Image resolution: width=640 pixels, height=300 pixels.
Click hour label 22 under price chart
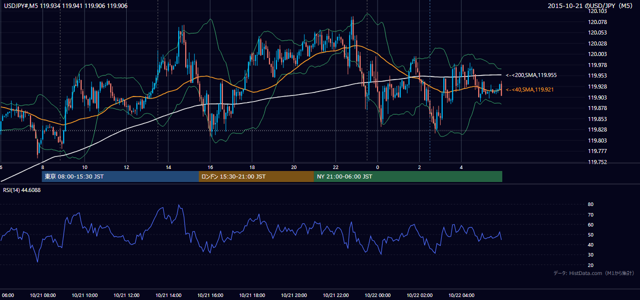tap(336, 167)
